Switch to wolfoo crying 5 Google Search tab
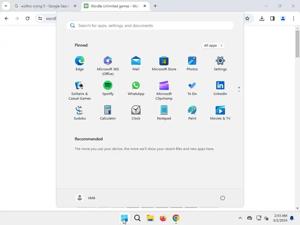 coord(45,6)
